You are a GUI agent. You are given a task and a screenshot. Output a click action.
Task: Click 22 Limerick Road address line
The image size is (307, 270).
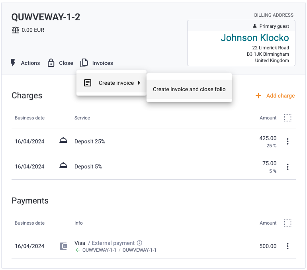270,47
